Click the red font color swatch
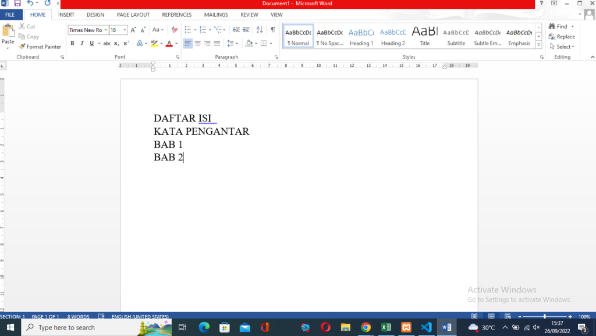The width and height of the screenshot is (596, 336). point(169,44)
